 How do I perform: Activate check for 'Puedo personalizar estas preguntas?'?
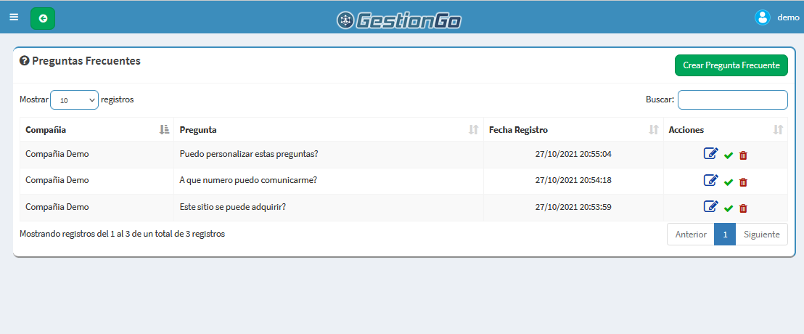(x=728, y=155)
